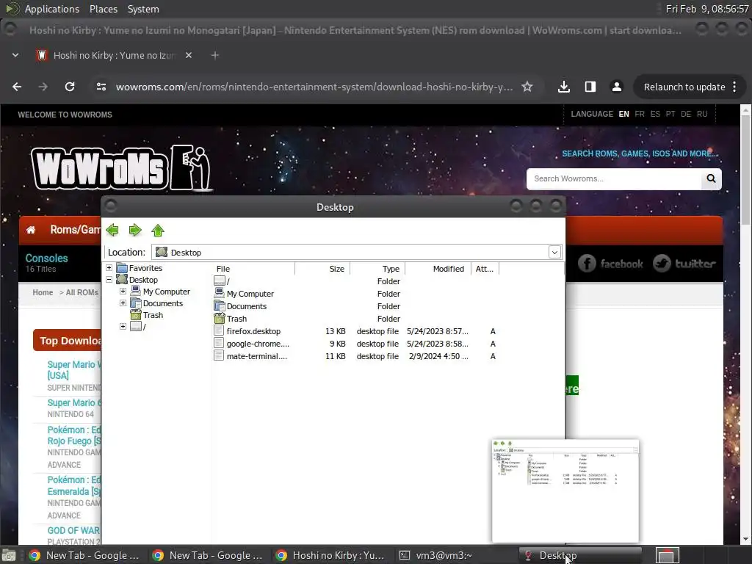Go up one folder level

[x=158, y=230]
